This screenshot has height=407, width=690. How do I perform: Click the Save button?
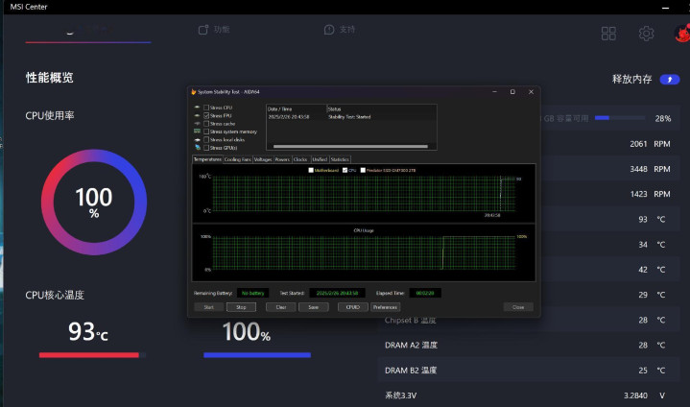click(313, 307)
